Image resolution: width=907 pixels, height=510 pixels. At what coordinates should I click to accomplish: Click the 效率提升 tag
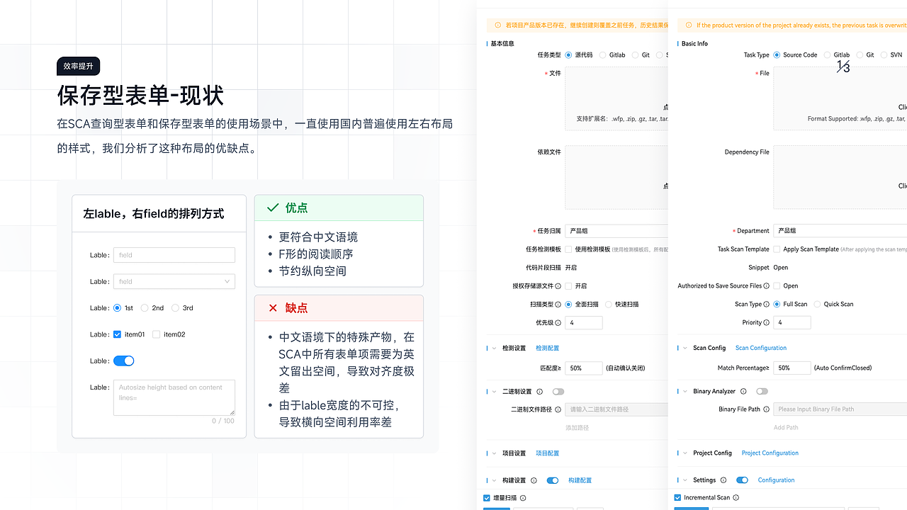click(79, 66)
